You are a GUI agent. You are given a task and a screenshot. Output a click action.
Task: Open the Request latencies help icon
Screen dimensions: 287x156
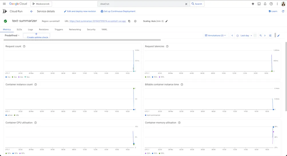[167, 46]
